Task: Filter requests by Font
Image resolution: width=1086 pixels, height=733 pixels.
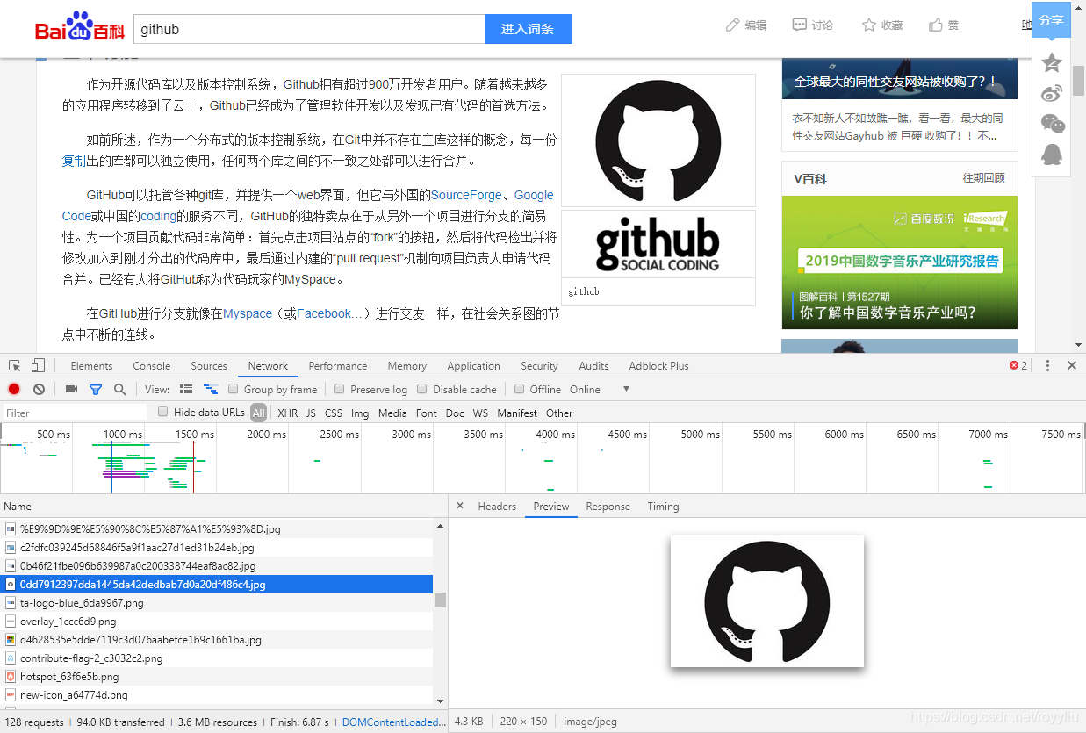Action: (x=427, y=413)
